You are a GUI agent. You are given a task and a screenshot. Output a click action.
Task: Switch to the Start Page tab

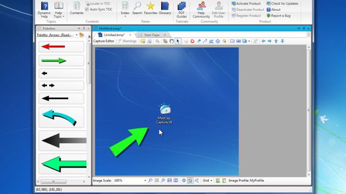[151, 35]
